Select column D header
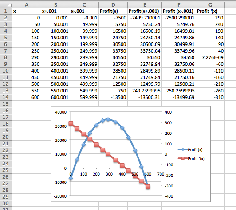This screenshot has width=236, height=210. (113, 5)
